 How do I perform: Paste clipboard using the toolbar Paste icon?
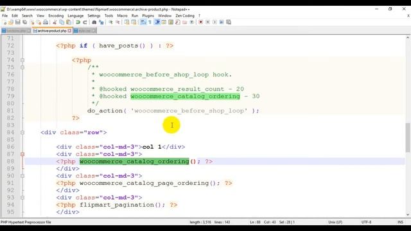[x=69, y=22]
